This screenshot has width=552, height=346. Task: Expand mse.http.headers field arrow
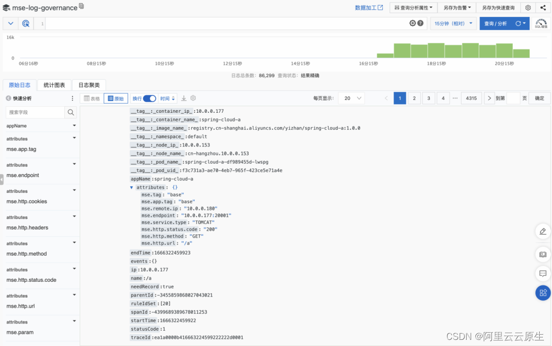point(74,216)
